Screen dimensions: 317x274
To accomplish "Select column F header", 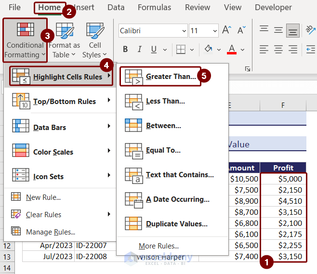I will tap(283, 105).
